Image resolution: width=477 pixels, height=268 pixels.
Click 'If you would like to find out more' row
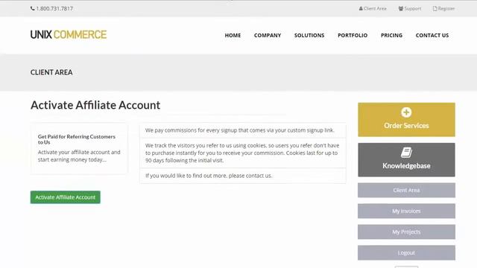(243, 176)
